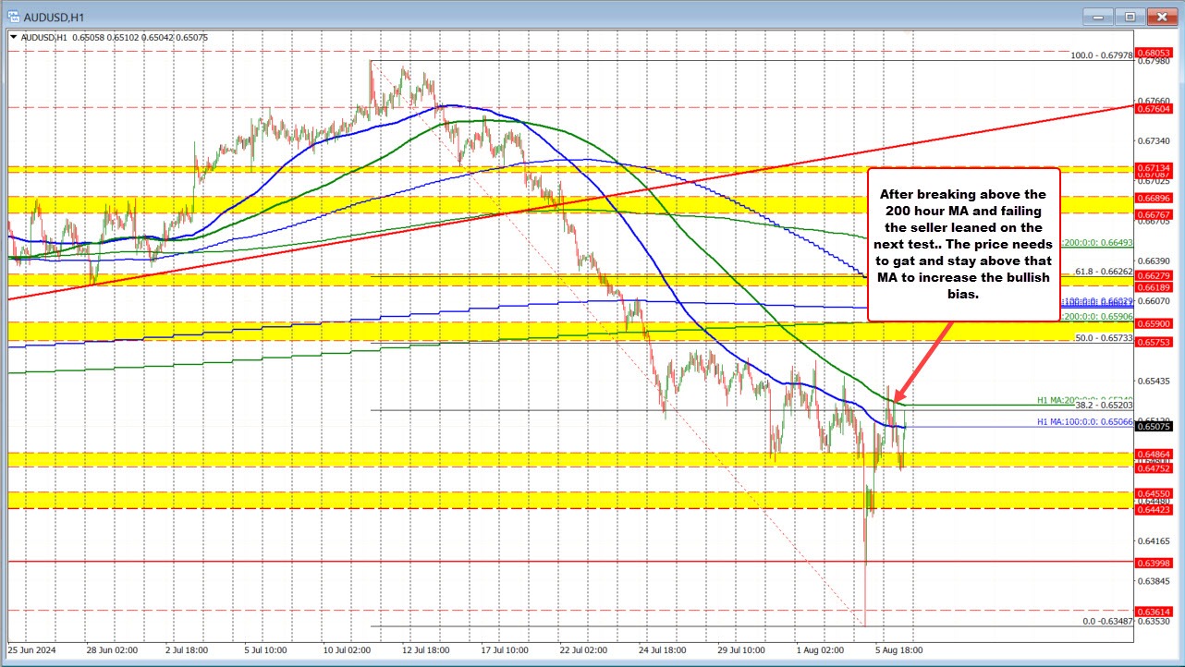
Task: Click the restore-window icon beside the close button
Action: pos(1129,17)
